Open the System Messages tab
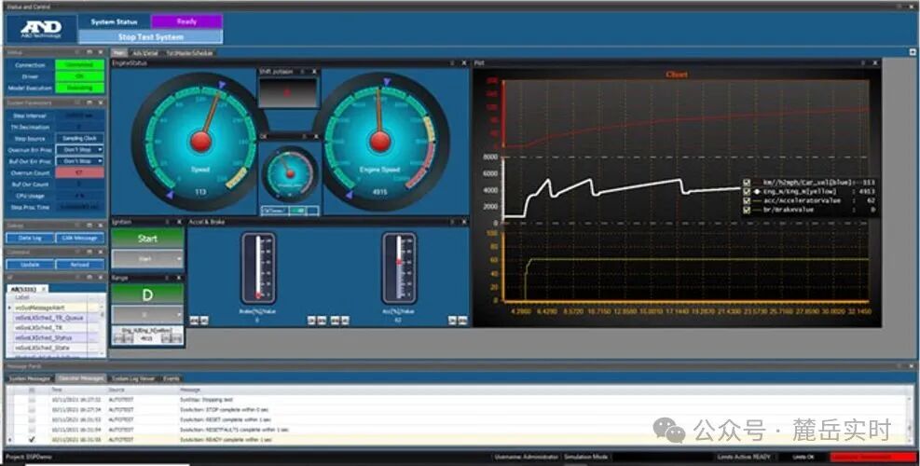920x466 pixels. click(30, 378)
